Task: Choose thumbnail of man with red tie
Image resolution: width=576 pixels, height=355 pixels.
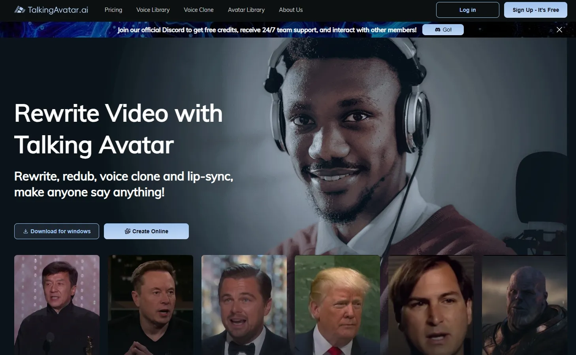Action: coord(337,304)
